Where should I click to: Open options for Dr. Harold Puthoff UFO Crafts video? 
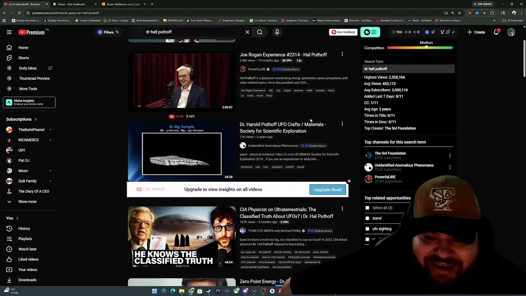[x=342, y=123]
